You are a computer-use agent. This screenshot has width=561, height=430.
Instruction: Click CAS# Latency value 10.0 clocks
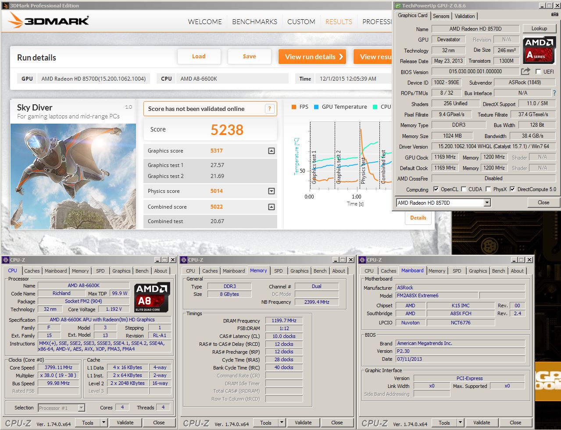[x=284, y=337]
